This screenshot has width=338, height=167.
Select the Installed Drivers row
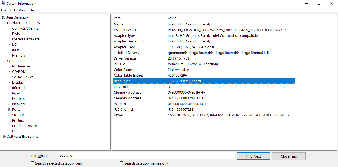tap(204, 53)
